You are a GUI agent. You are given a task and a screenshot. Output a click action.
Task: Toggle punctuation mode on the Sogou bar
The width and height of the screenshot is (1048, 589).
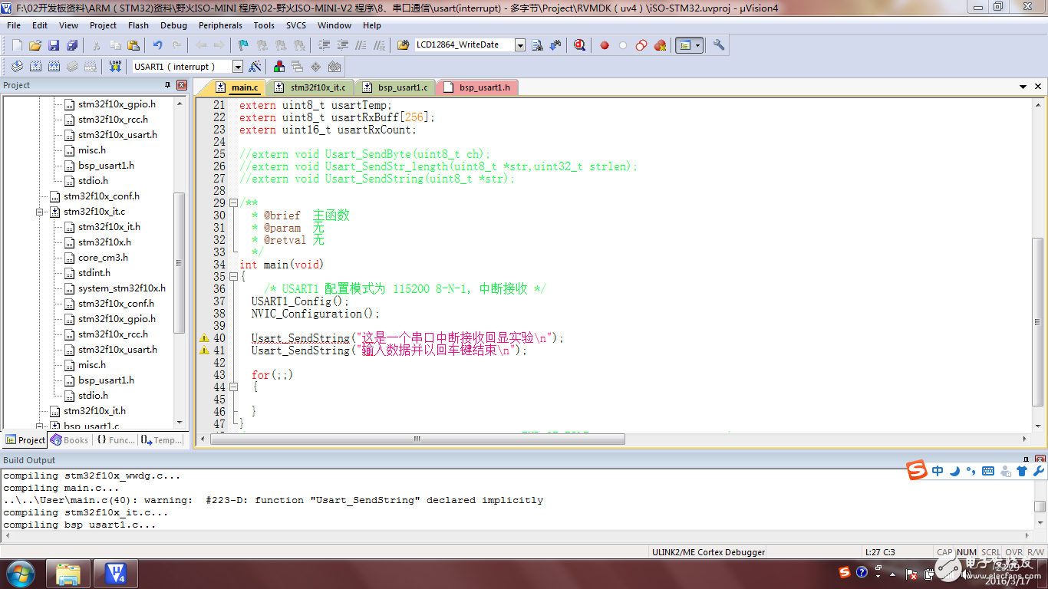point(971,471)
